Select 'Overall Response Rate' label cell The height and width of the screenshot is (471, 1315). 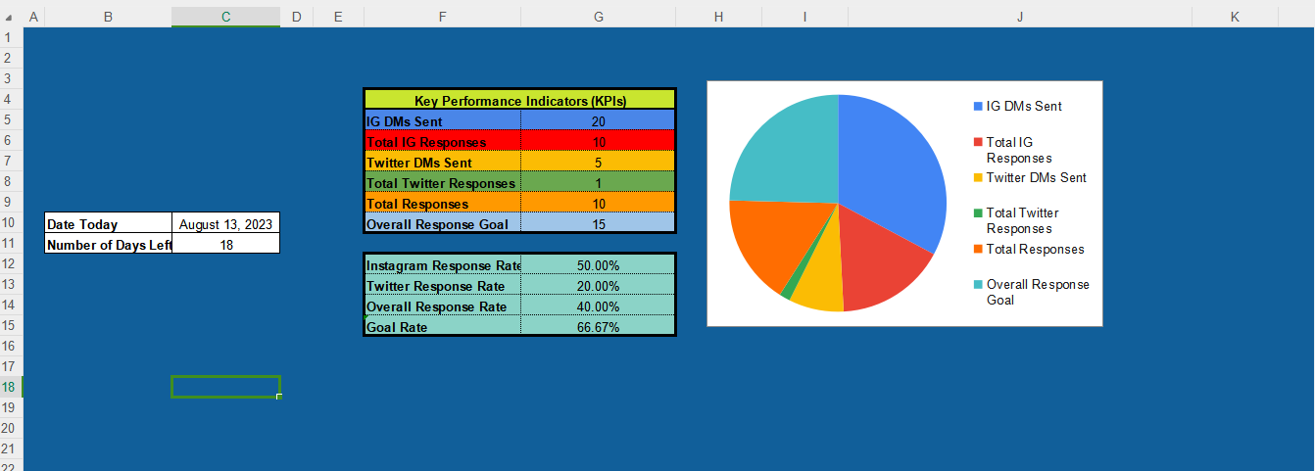[x=443, y=306]
